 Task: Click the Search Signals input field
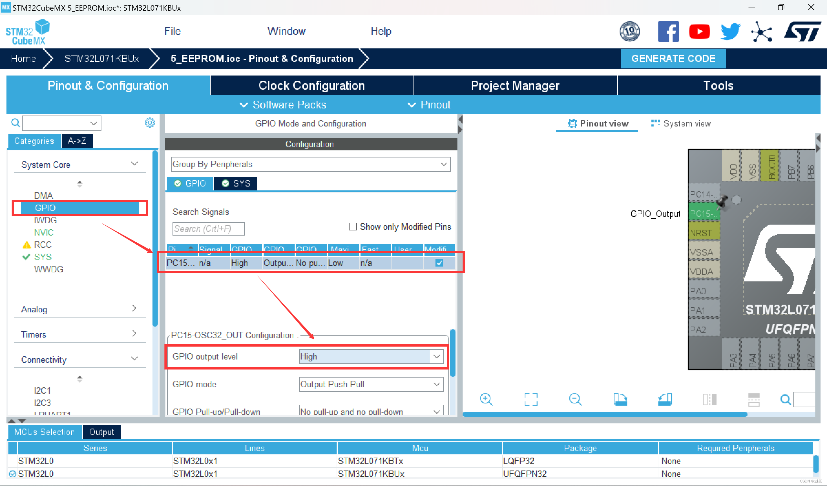click(x=208, y=228)
